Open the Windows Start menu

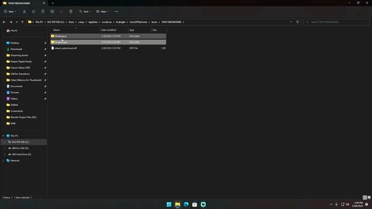click(x=169, y=204)
